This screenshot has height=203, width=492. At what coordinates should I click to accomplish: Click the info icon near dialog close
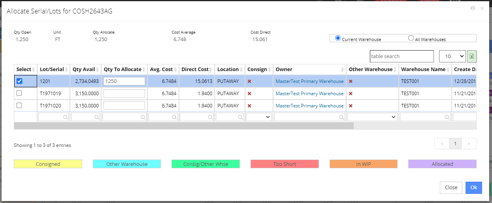click(473, 8)
